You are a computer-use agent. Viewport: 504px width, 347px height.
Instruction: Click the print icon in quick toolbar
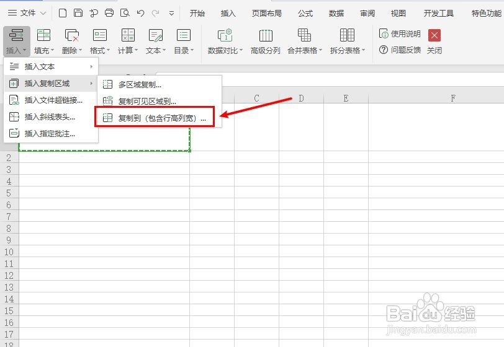(x=109, y=13)
